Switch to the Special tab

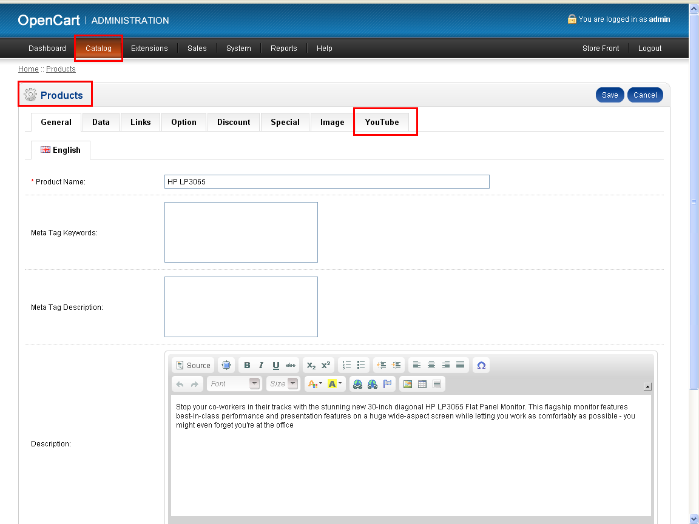click(x=285, y=122)
